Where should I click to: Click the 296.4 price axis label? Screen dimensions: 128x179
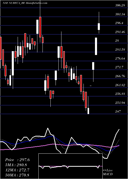point(119,23)
